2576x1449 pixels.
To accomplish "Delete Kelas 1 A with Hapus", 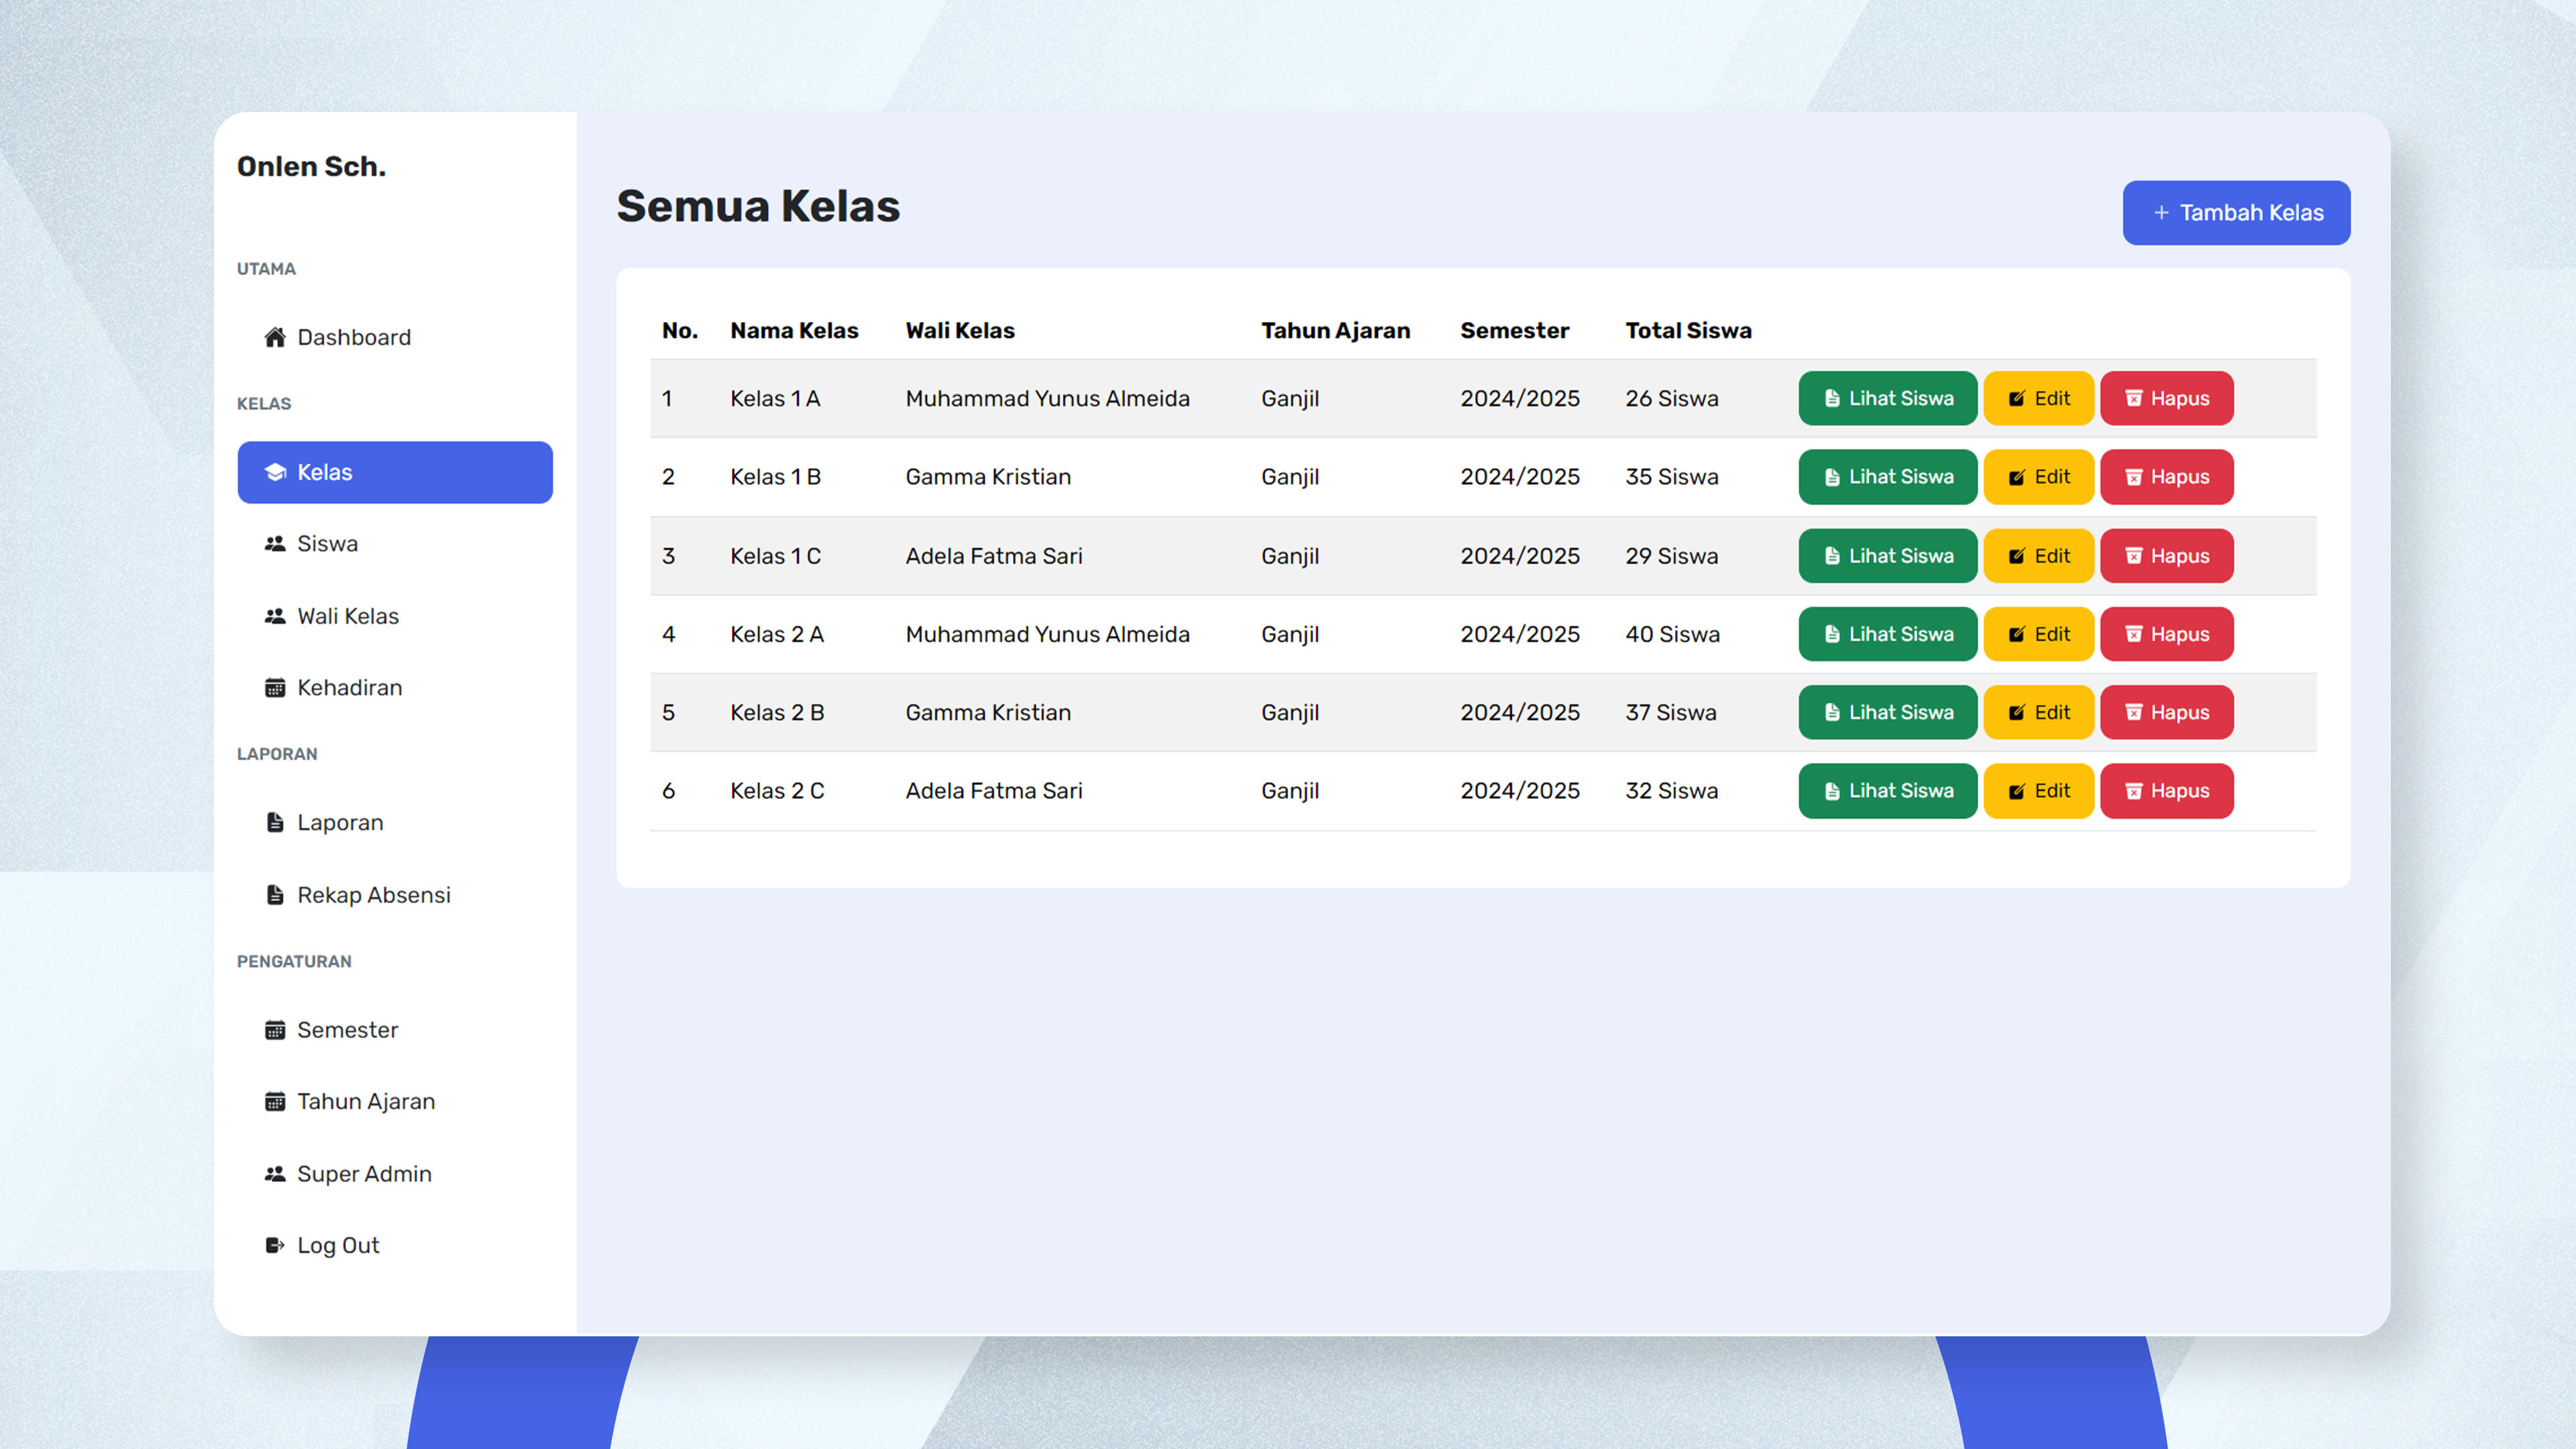I will [2166, 399].
